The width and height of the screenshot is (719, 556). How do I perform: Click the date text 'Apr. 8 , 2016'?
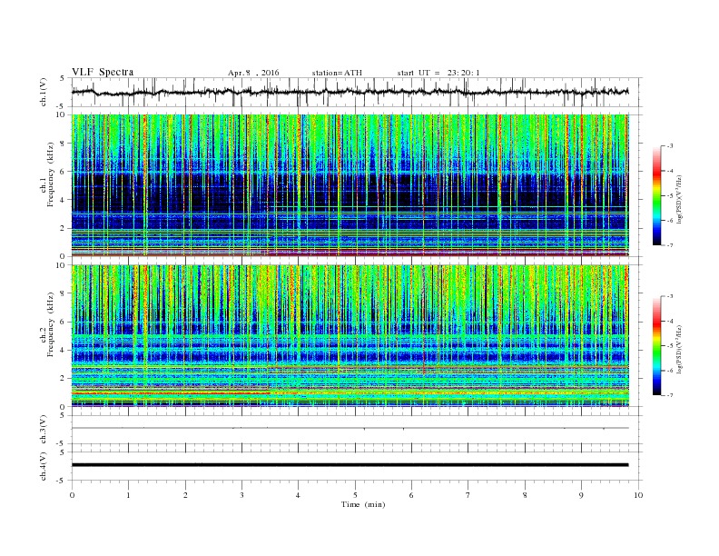click(253, 73)
